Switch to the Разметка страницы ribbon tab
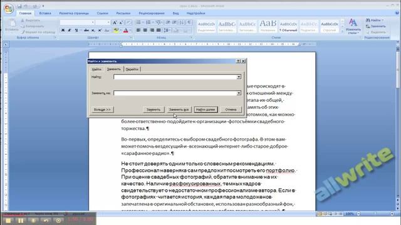 [74, 13]
